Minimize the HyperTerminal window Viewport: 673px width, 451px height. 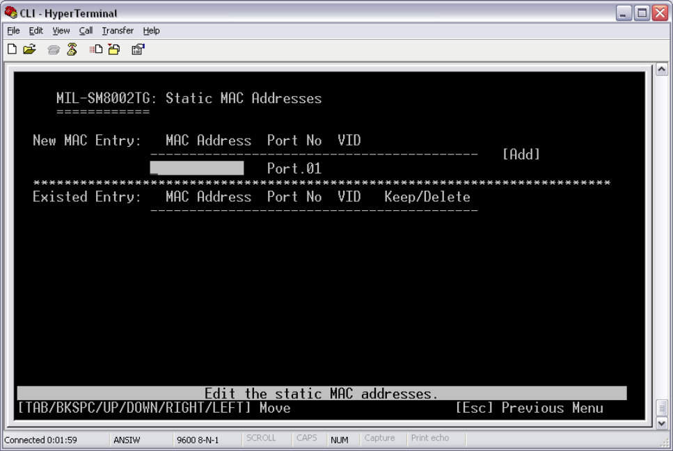(623, 13)
